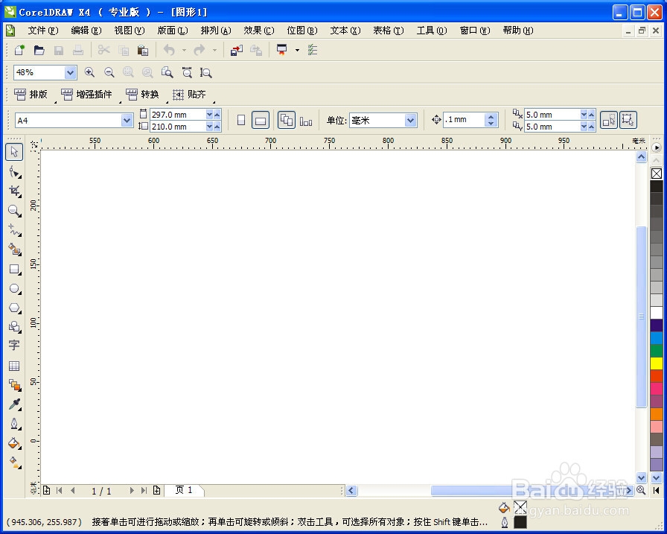Click the horizontal scrollbar left arrow
The width and height of the screenshot is (667, 534).
pyautogui.click(x=351, y=491)
